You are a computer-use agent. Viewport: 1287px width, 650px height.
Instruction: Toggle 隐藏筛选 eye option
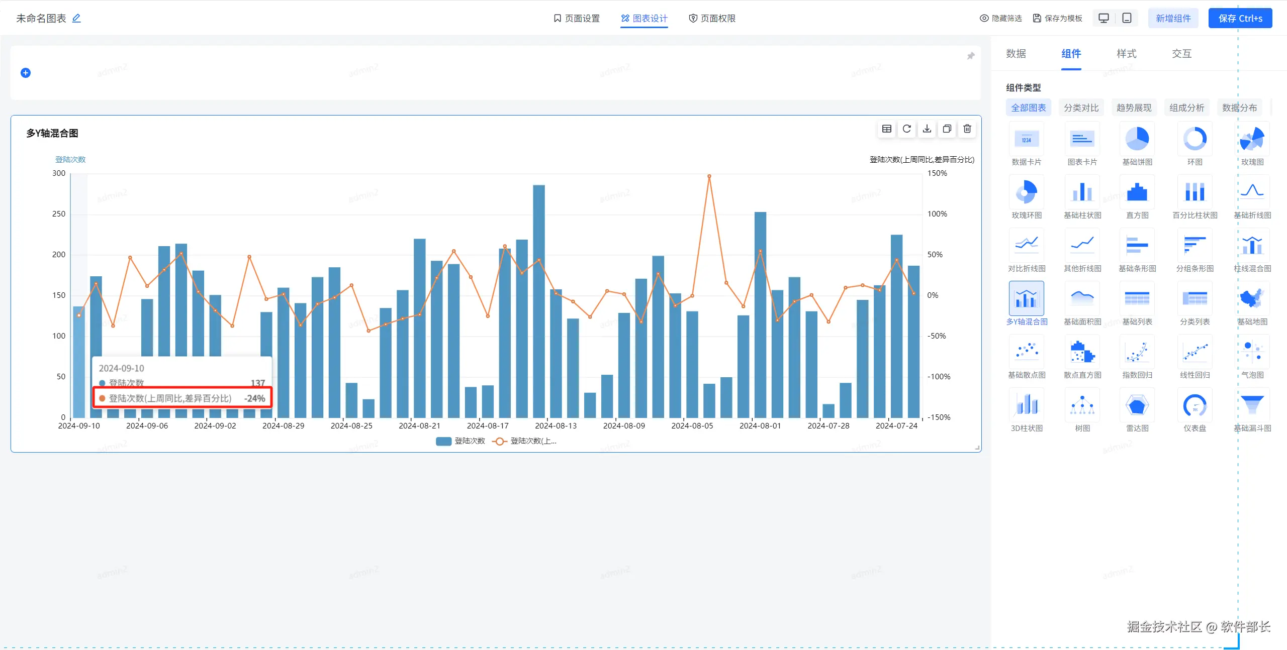pyautogui.click(x=1000, y=18)
